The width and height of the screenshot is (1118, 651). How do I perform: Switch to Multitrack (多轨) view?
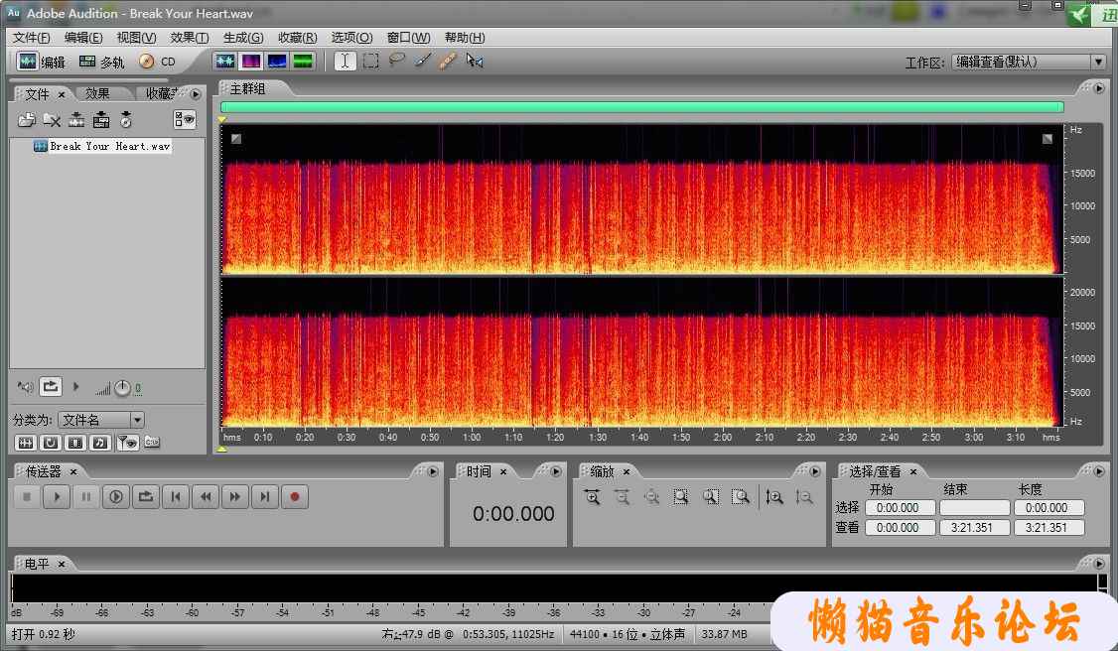[x=101, y=62]
